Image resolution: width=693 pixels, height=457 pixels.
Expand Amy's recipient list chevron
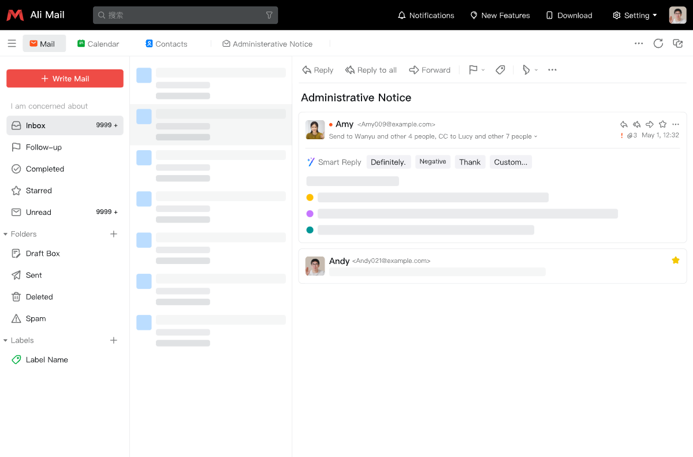coord(536,137)
